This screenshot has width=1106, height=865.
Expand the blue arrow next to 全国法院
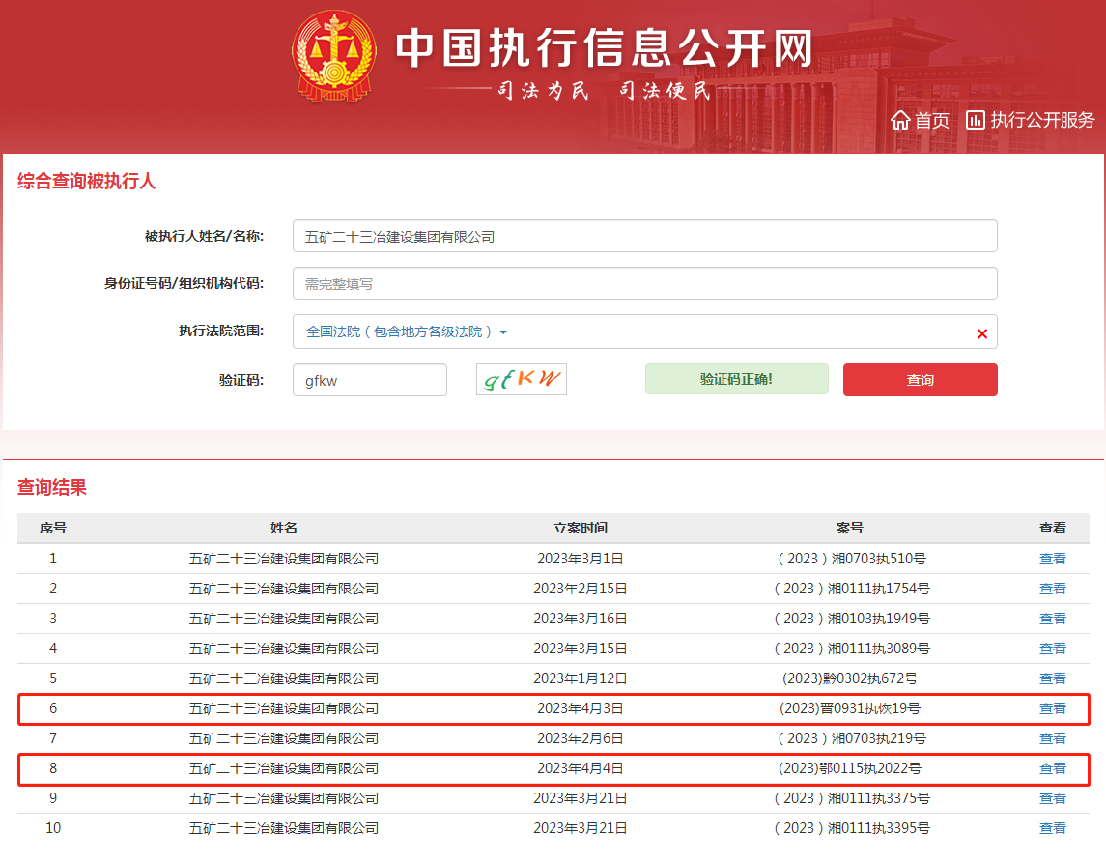point(502,332)
